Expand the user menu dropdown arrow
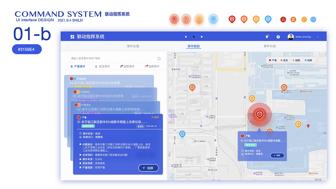 point(318,37)
